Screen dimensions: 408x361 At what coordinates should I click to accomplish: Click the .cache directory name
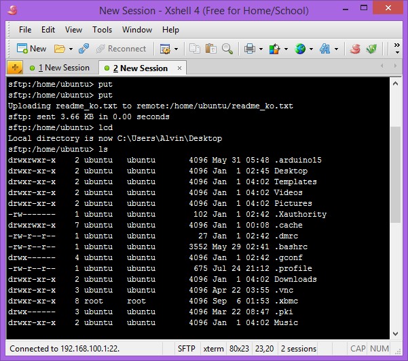click(x=289, y=225)
